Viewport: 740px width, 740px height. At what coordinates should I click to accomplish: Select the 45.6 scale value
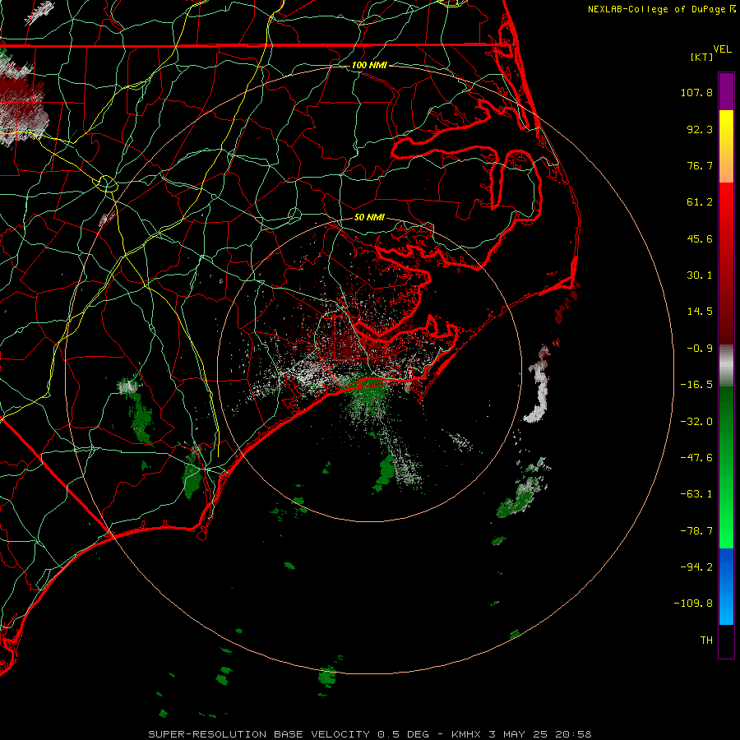(700, 238)
